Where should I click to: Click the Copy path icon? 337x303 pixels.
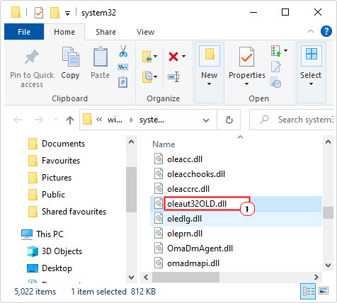(123, 67)
